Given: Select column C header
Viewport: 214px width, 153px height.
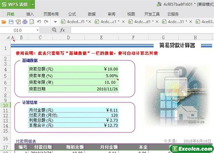Looking at the screenshot, I should [40, 37].
